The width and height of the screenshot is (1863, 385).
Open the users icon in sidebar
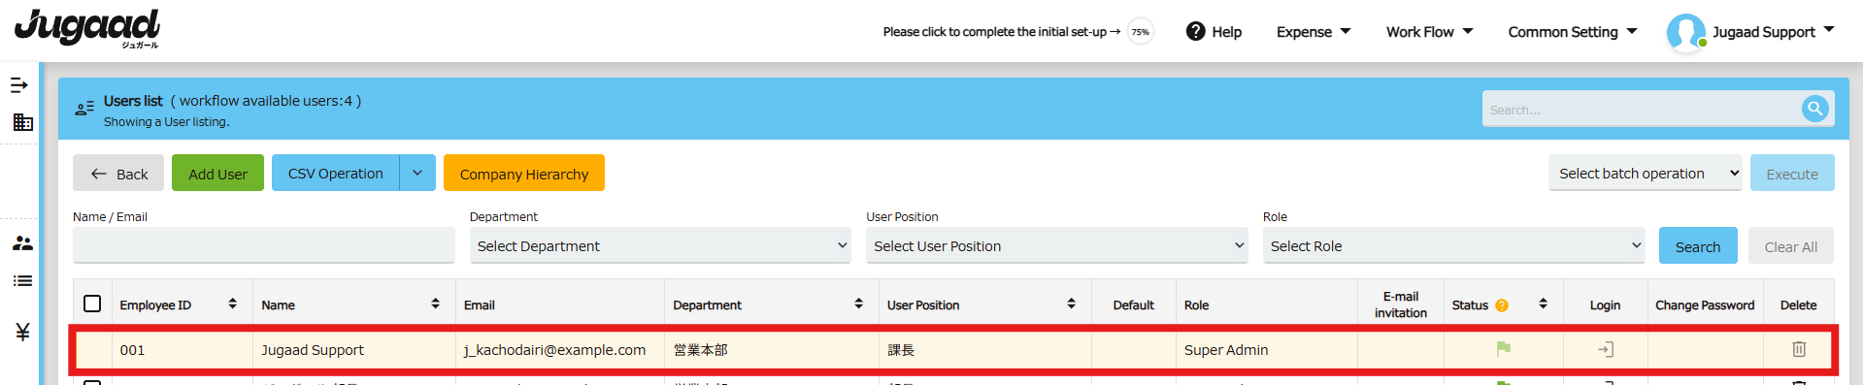(22, 243)
